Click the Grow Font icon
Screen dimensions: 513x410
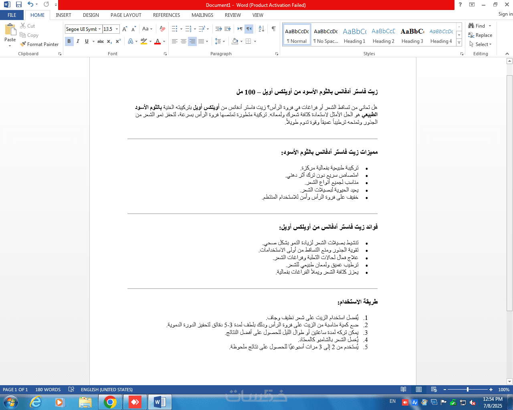coord(125,29)
